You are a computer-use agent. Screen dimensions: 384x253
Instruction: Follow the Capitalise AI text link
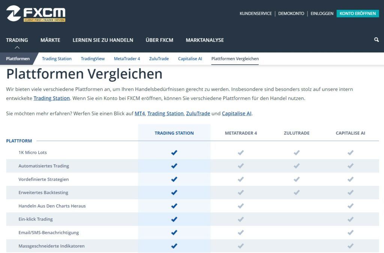click(237, 113)
